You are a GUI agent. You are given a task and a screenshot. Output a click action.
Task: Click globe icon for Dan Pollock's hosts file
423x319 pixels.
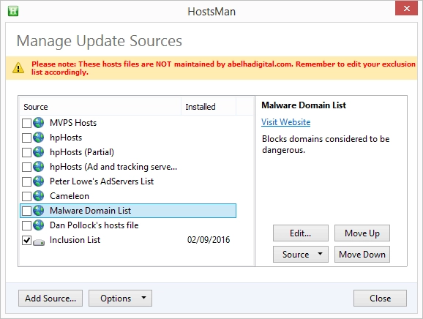tap(39, 225)
